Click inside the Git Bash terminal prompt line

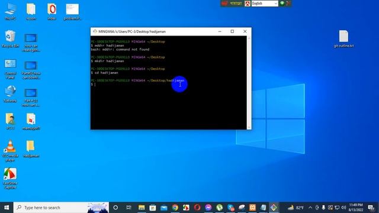coord(169,84)
